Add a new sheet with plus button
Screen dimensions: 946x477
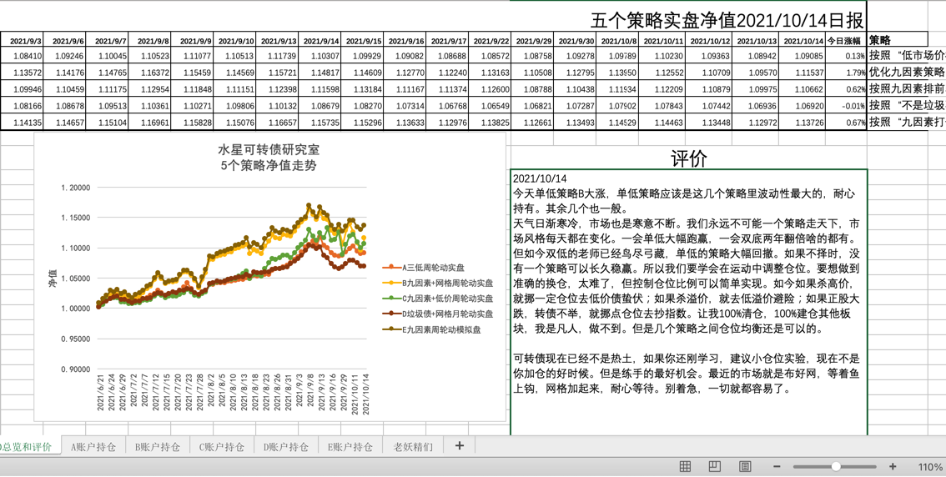pos(459,446)
